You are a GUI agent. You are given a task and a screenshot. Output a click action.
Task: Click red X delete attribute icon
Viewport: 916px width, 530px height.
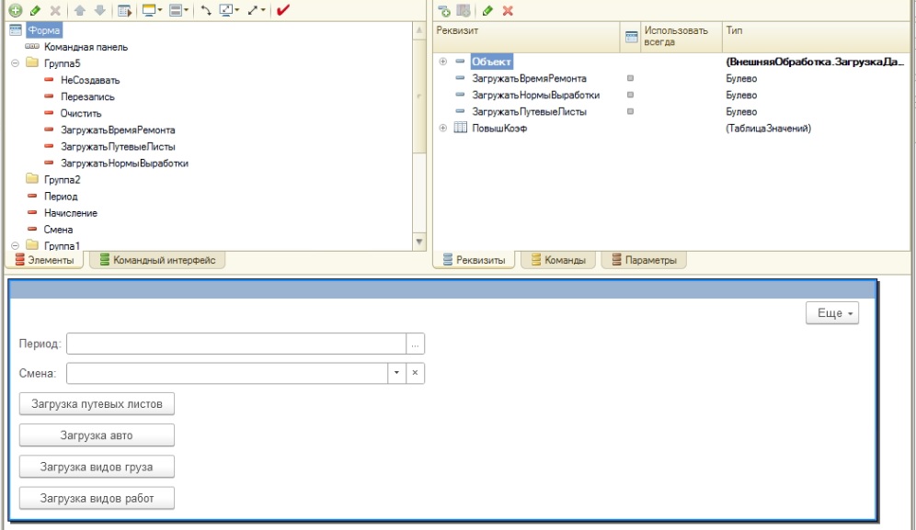click(x=507, y=10)
